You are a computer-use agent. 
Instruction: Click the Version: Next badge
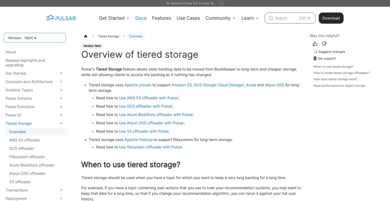(x=92, y=46)
